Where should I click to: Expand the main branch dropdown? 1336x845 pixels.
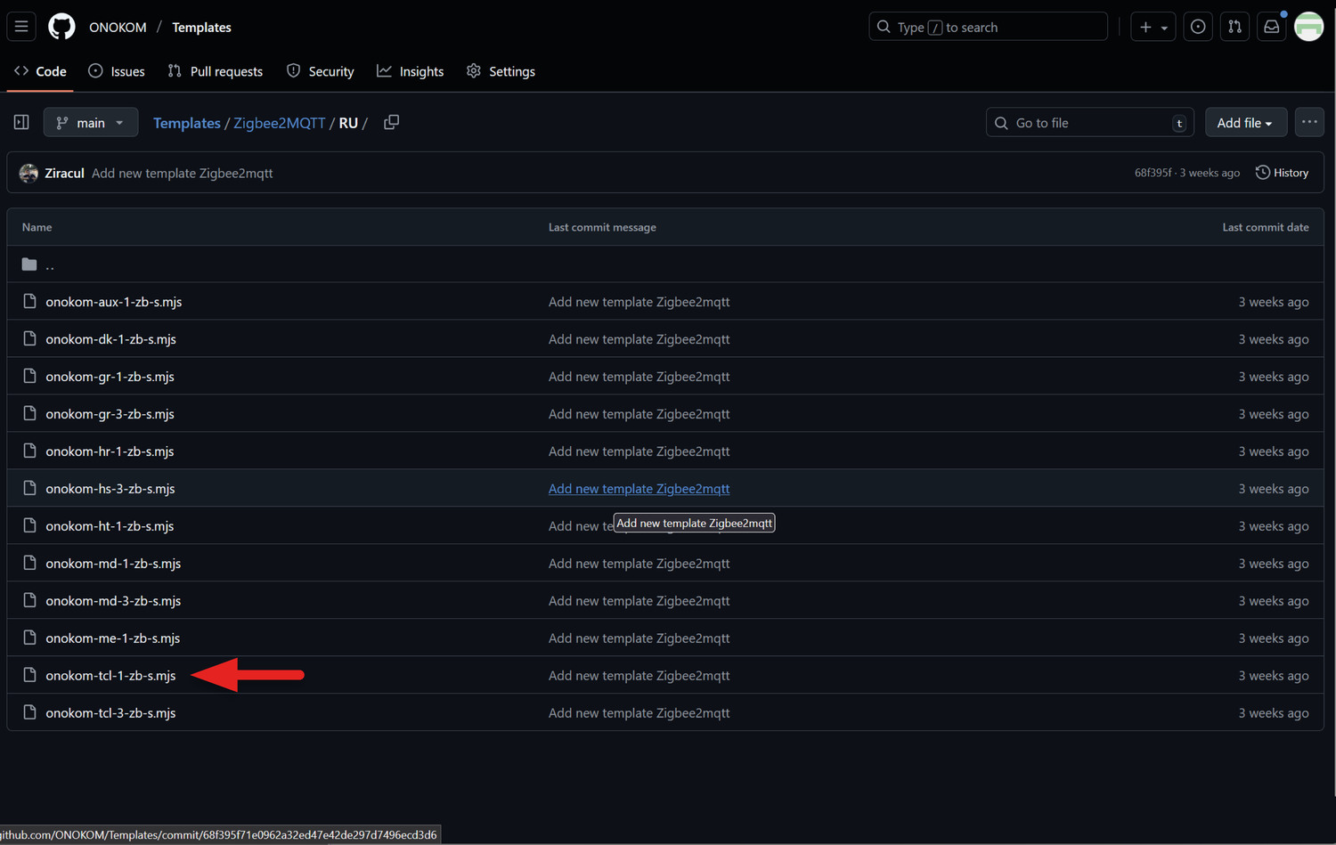(90, 123)
